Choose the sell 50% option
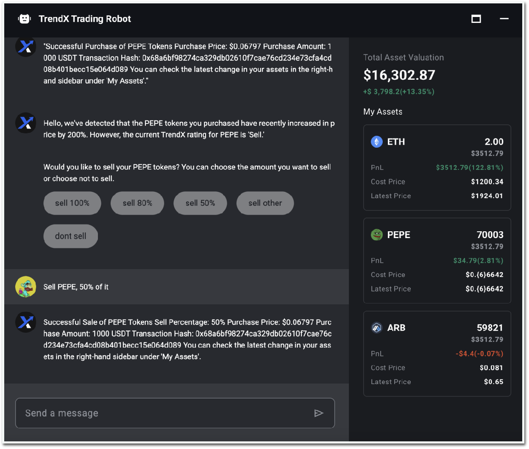 pos(200,203)
